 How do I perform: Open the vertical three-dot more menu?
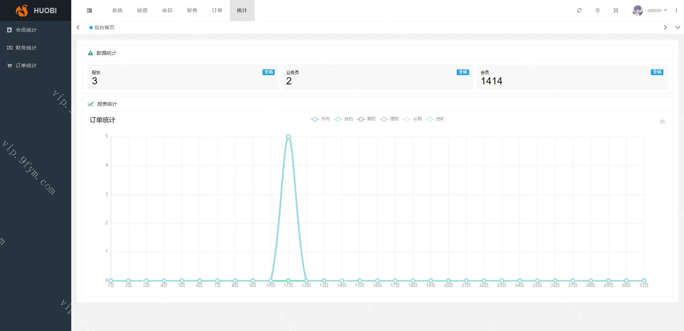676,11
